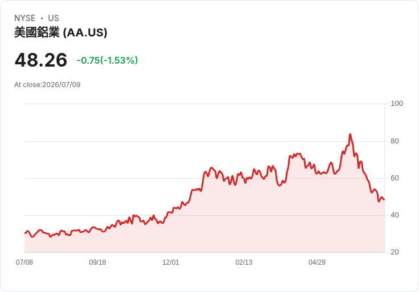The height and width of the screenshot is (292, 419).
Task: Click the 07/08 date axis label
Action: pyautogui.click(x=24, y=262)
